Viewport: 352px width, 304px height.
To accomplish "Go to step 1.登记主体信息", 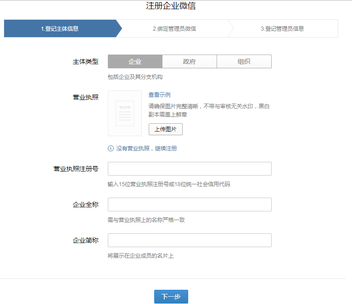I will (x=60, y=28).
